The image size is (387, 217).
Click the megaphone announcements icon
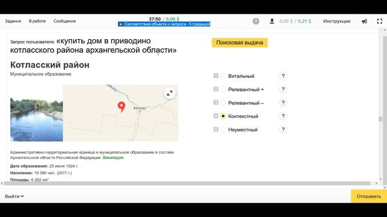(364, 22)
